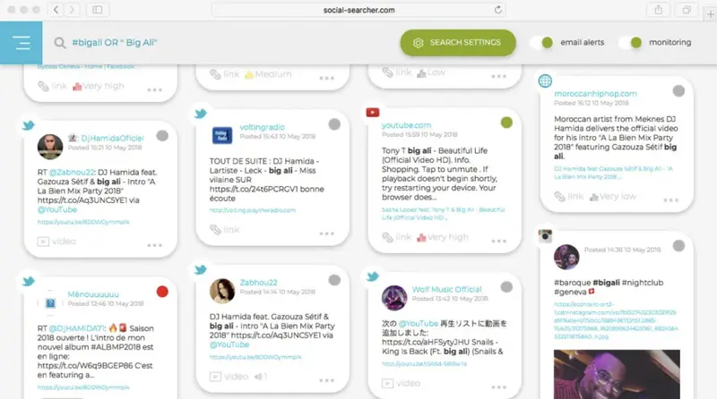The height and width of the screenshot is (399, 717).
Task: Open three-dot menu on voltingradio card
Action: (326, 231)
